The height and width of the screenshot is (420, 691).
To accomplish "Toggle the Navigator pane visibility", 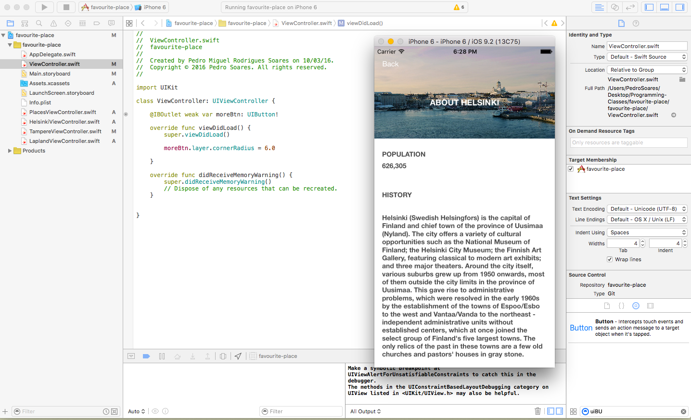I will tap(649, 7).
